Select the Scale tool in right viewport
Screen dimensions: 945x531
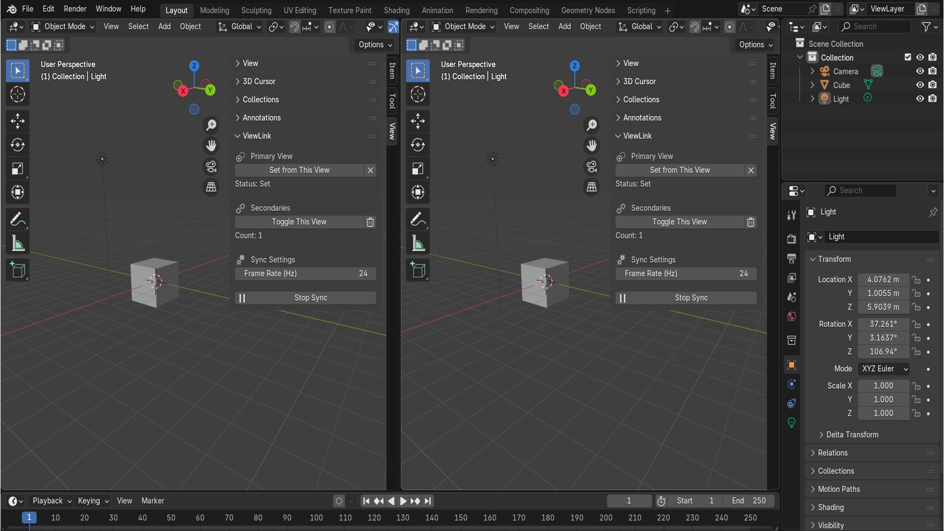418,169
